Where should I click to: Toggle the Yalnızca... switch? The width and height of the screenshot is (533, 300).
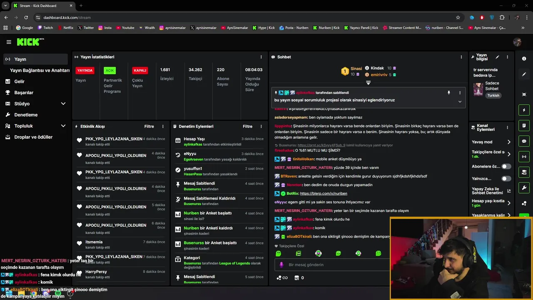click(x=506, y=179)
